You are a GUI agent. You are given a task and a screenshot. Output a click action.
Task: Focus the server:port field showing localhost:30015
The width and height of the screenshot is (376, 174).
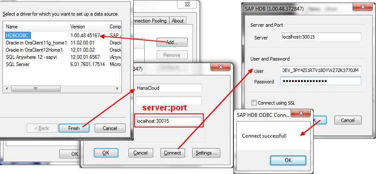[x=168, y=121]
